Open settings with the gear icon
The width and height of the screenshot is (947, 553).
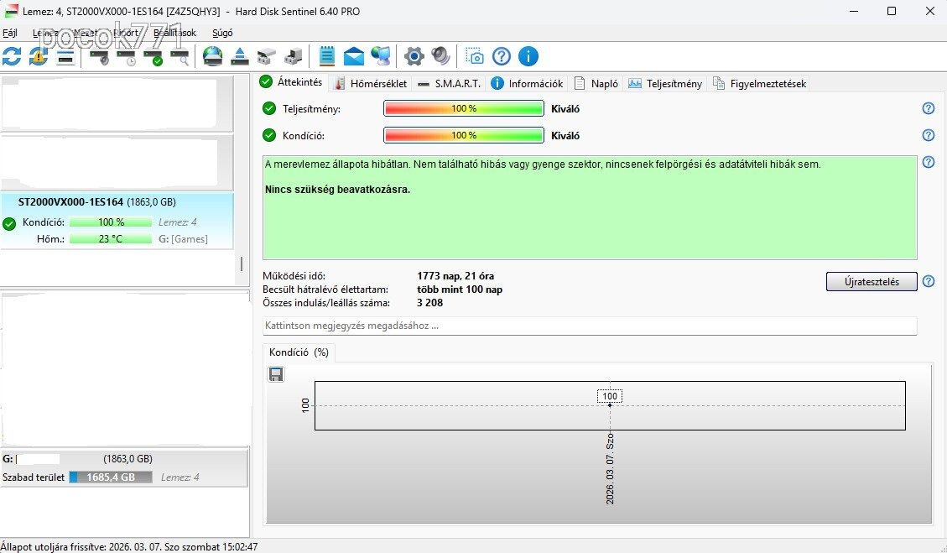click(414, 57)
